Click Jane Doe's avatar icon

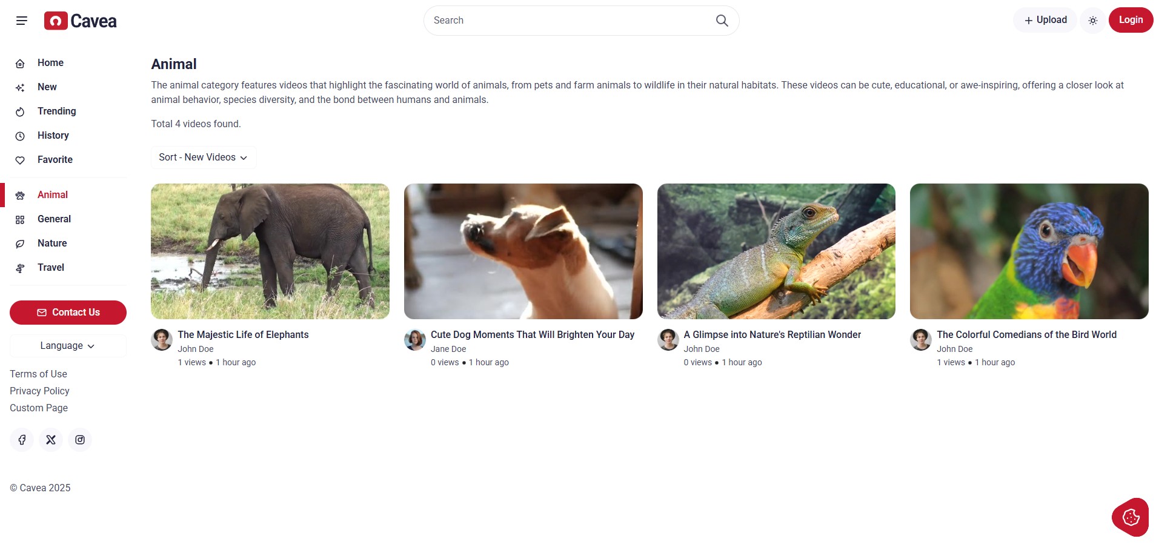415,340
